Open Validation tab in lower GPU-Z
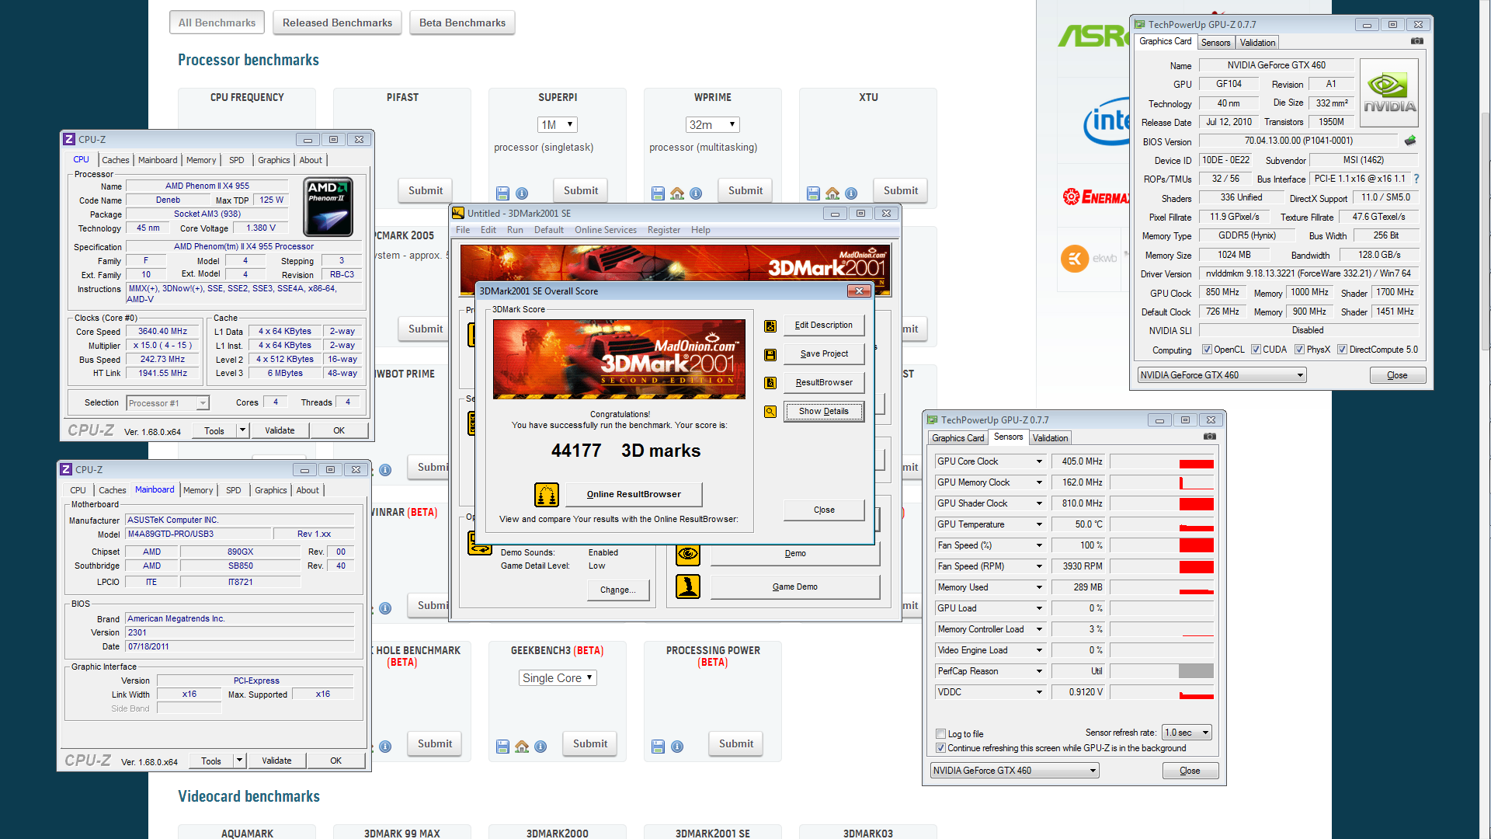The height and width of the screenshot is (839, 1491). [x=1050, y=438]
